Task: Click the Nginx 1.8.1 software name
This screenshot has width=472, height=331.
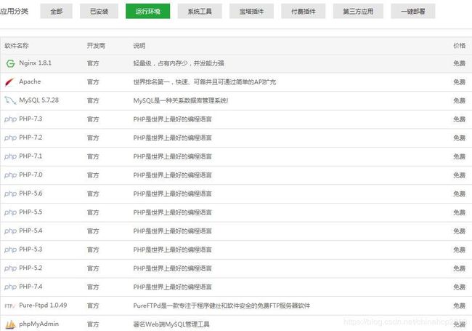Action: [x=36, y=63]
